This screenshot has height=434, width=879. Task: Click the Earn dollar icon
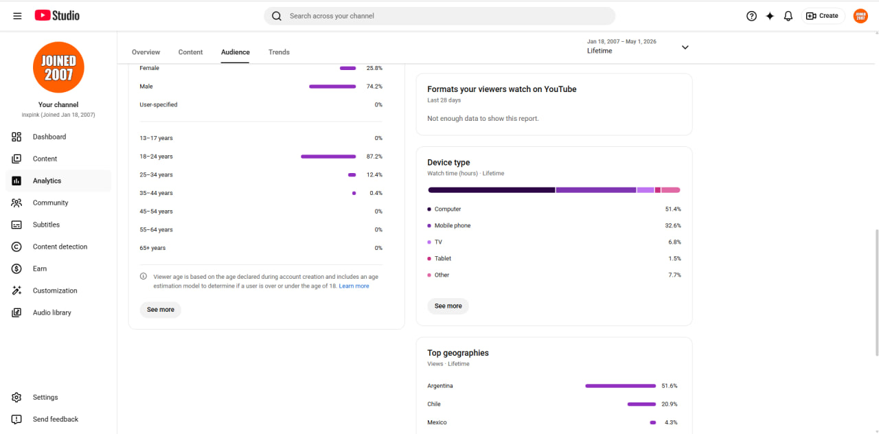pos(16,269)
